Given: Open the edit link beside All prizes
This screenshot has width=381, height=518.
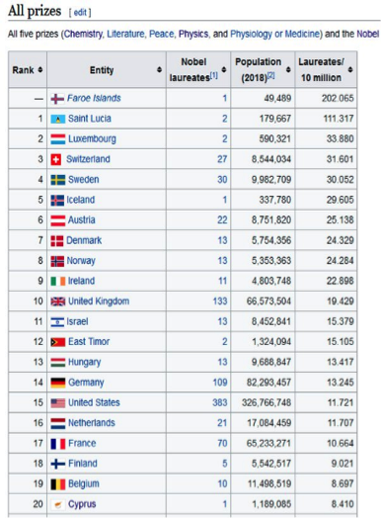Looking at the screenshot, I should (x=80, y=13).
